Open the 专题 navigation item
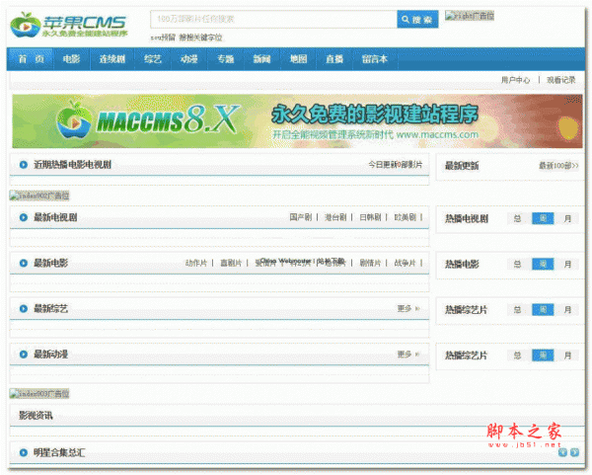The width and height of the screenshot is (592, 475). (225, 59)
